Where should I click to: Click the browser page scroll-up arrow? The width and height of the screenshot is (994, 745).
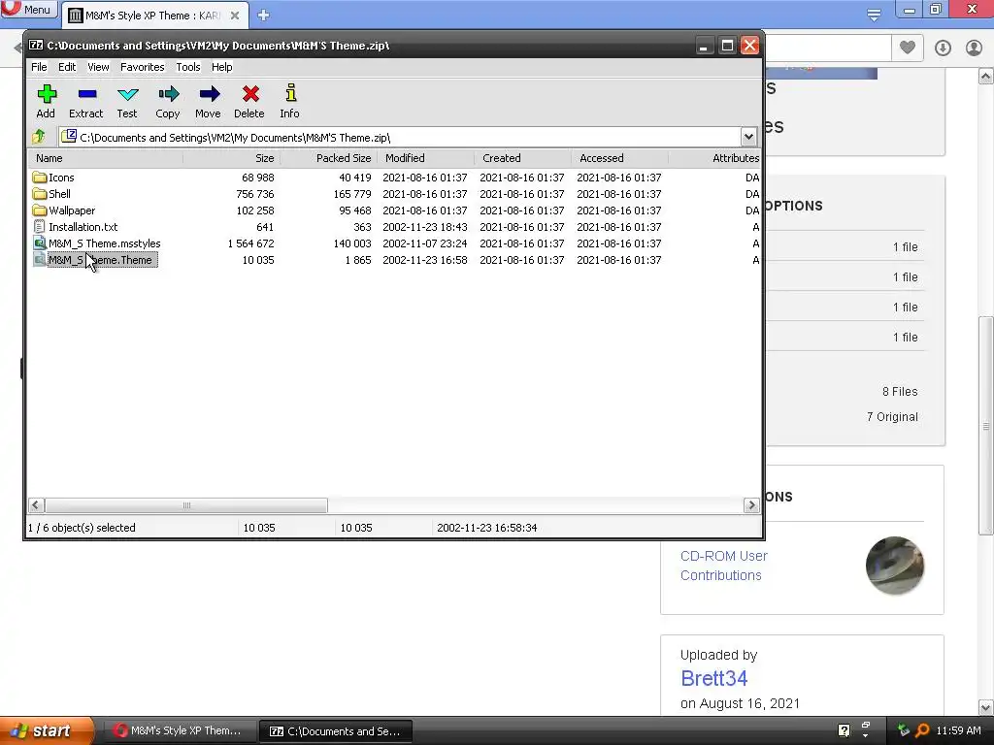(x=986, y=77)
